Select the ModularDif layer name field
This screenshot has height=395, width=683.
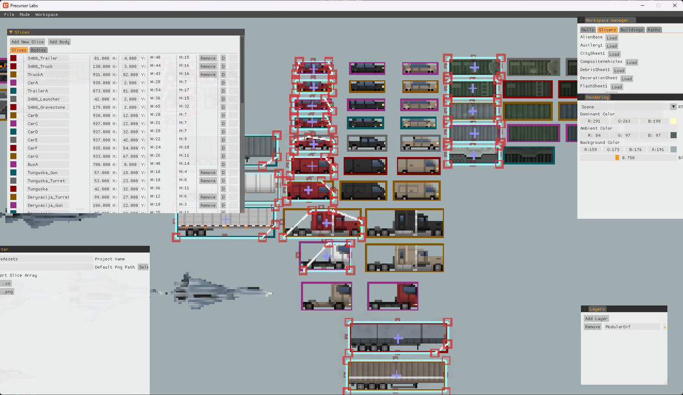coord(632,327)
